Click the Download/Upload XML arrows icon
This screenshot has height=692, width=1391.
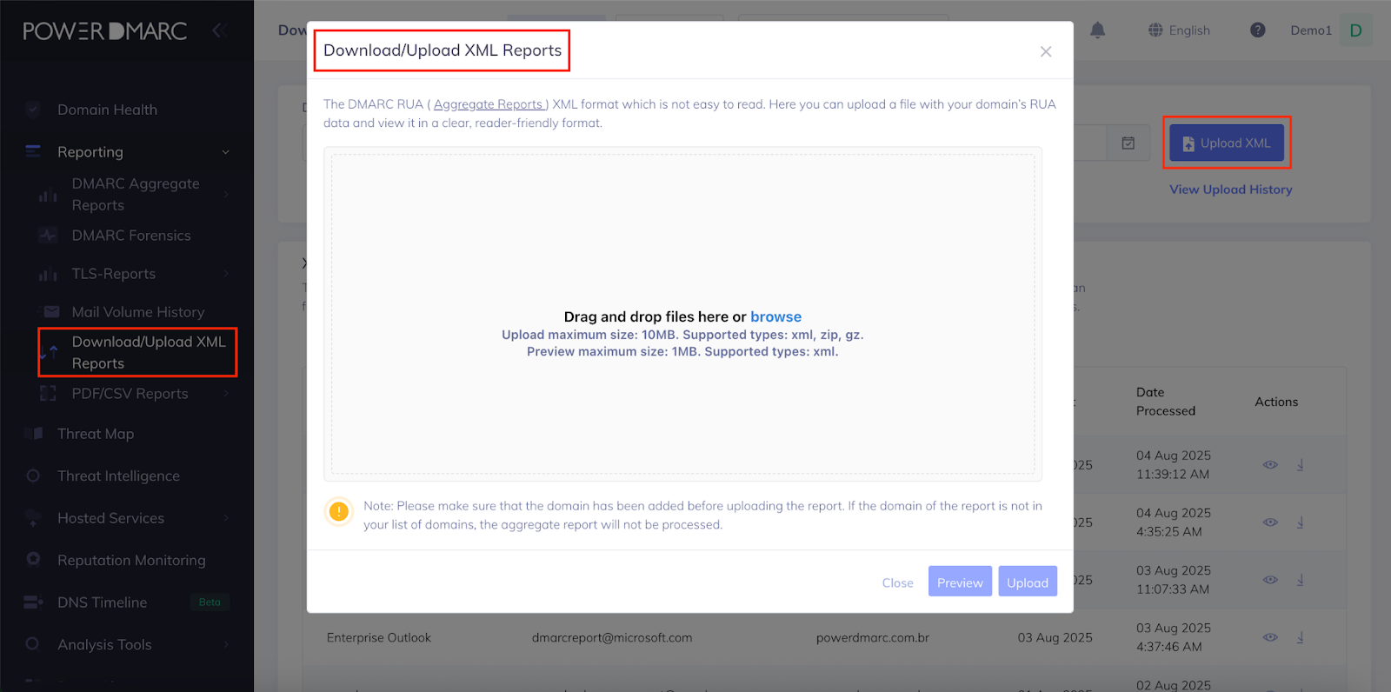pos(49,352)
